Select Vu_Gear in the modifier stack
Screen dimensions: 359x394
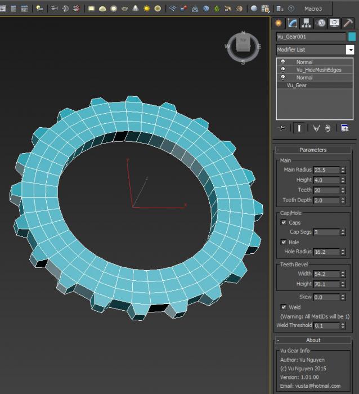point(297,86)
